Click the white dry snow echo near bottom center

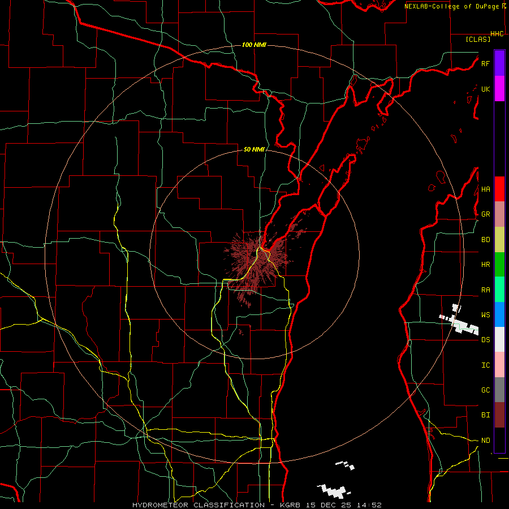pyautogui.click(x=333, y=491)
